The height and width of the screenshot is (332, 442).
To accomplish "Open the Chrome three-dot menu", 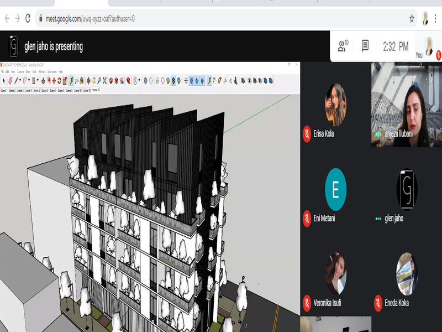I will coord(436,18).
